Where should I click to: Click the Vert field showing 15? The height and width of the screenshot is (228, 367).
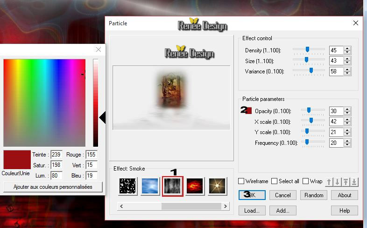point(92,165)
